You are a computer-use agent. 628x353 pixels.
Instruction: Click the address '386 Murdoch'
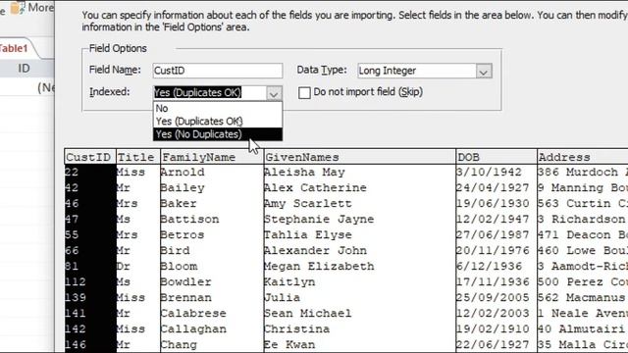578,173
